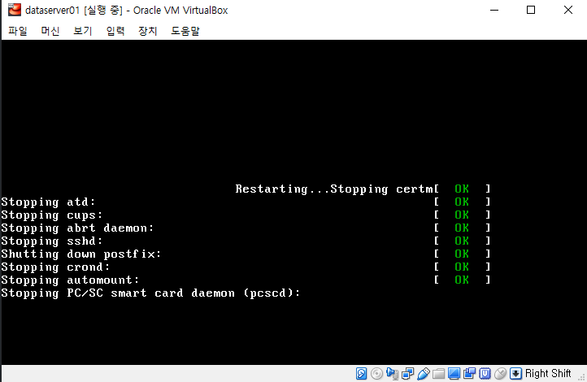Close the dataserver01 VM window
This screenshot has width=587, height=382.
tap(568, 10)
